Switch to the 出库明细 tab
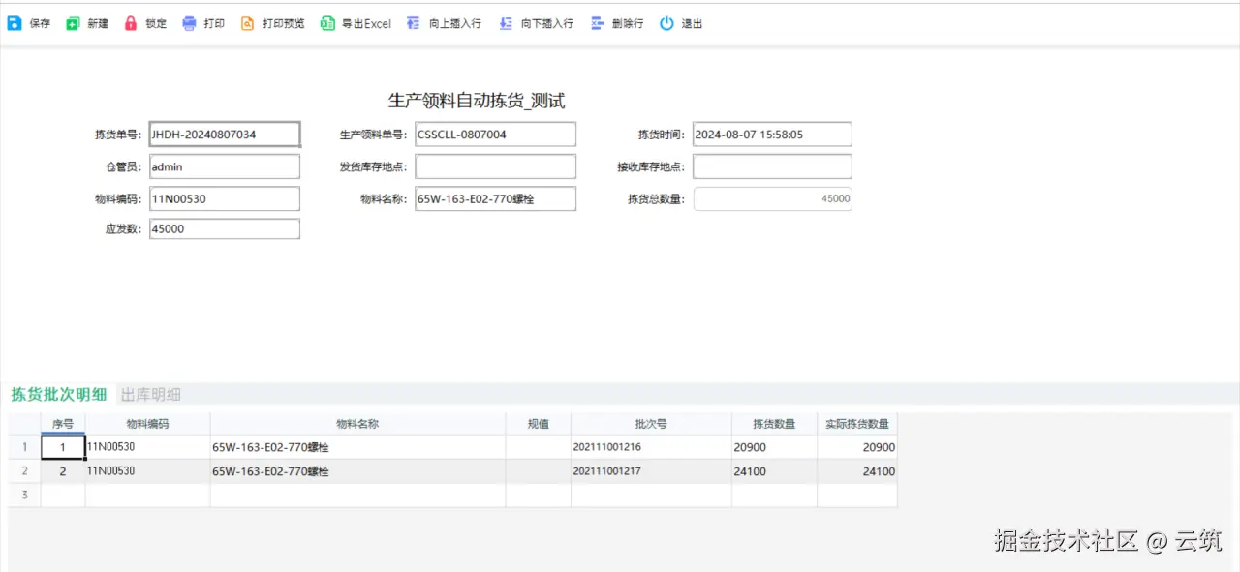The width and height of the screenshot is (1240, 572). tap(150, 394)
